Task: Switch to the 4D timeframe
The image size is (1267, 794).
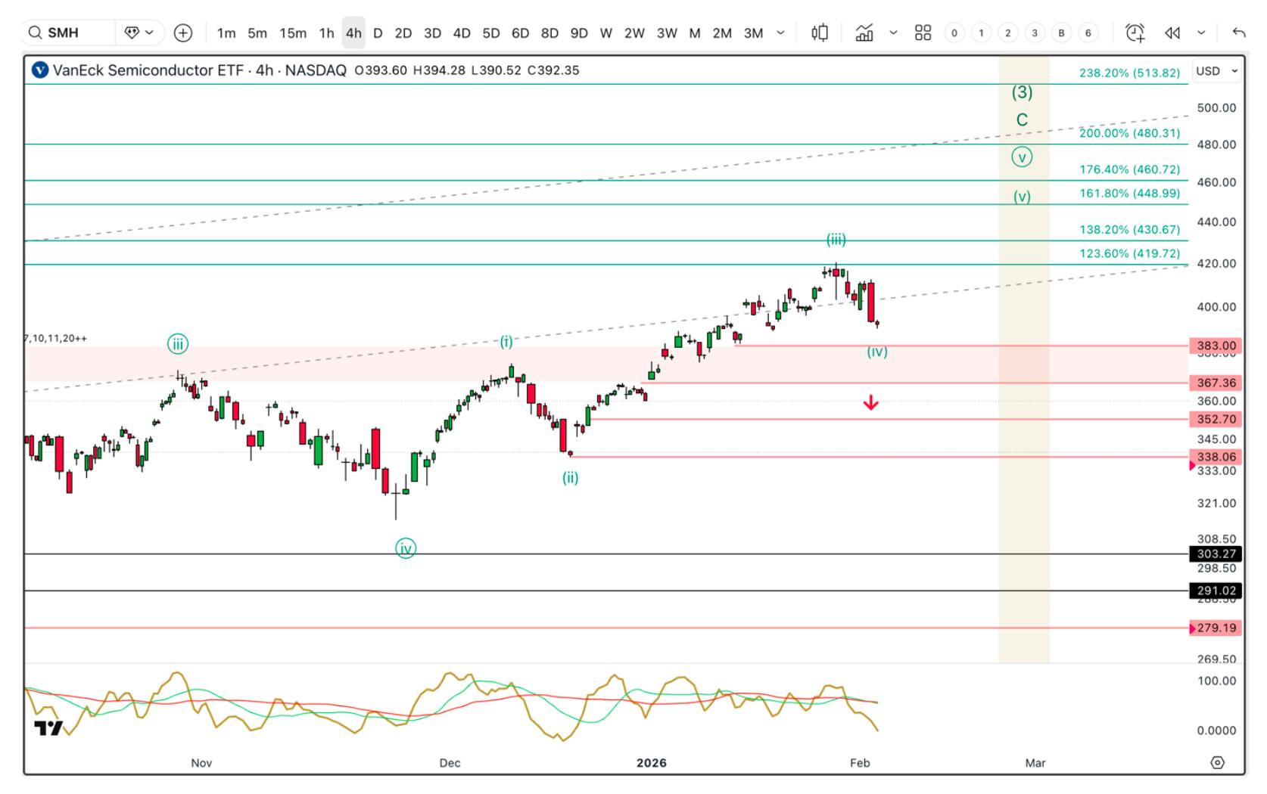Action: pyautogui.click(x=462, y=33)
